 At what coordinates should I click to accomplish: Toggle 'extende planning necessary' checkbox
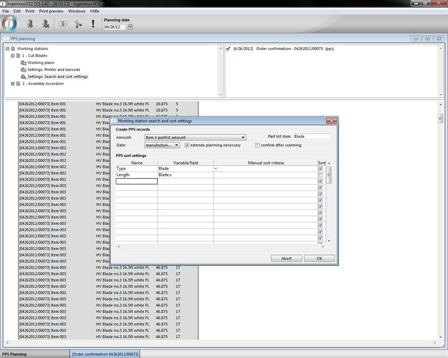coord(187,145)
